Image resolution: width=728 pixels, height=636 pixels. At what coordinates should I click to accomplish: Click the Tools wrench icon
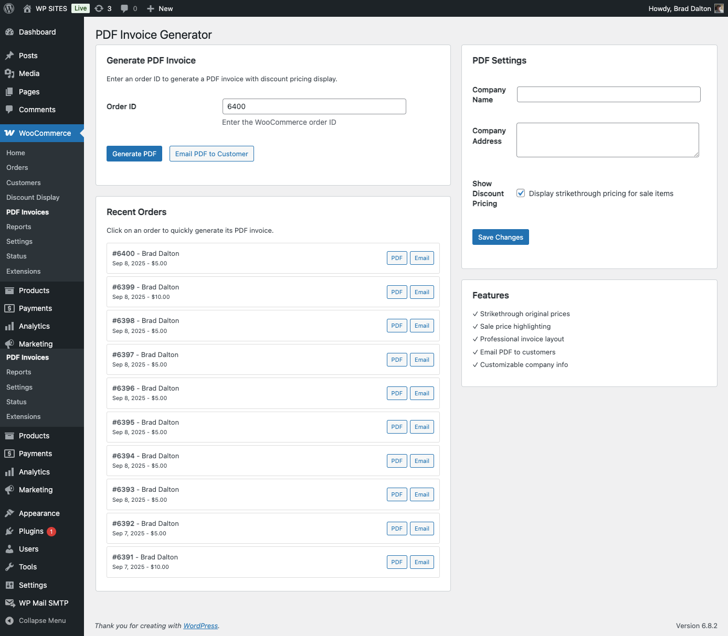(x=9, y=567)
